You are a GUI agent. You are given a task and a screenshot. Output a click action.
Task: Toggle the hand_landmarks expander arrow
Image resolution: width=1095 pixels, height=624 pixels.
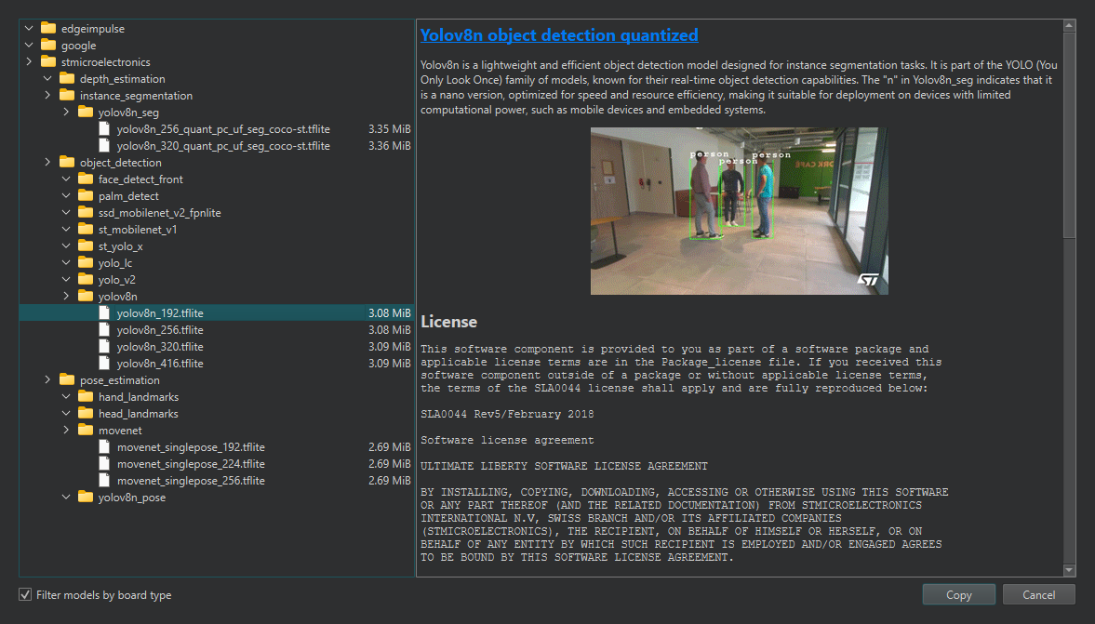pyautogui.click(x=66, y=397)
